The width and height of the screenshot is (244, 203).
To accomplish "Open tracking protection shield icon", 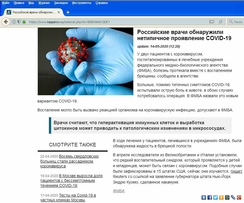I will click(19, 22).
